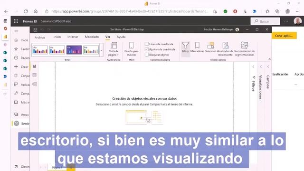Click the Visualizaciones vertical pane label
The width and height of the screenshot is (304, 171).
[x=261, y=87]
